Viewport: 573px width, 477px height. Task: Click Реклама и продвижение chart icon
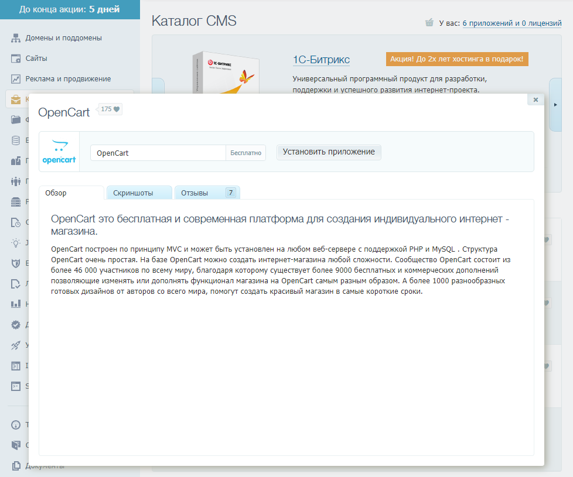(16, 79)
